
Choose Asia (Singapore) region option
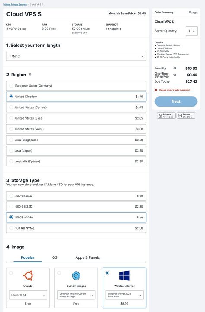click(x=76, y=140)
